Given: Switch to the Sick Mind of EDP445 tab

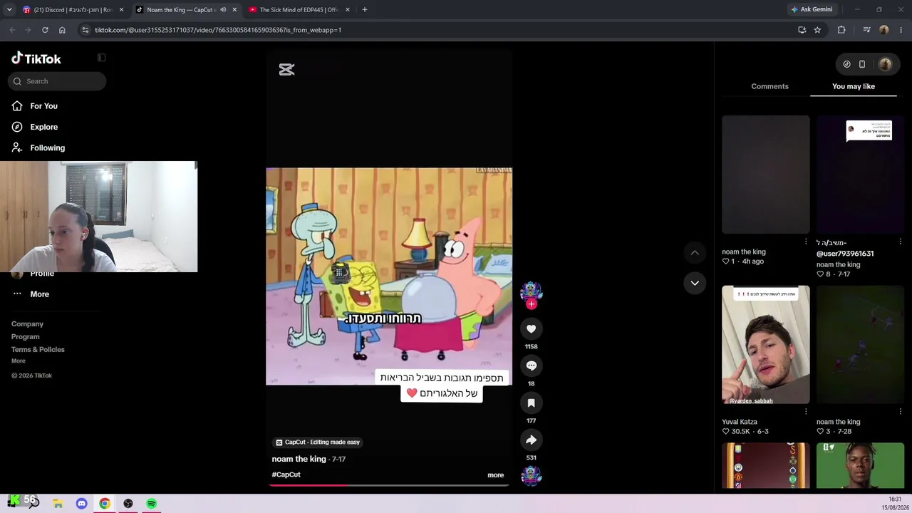Looking at the screenshot, I should click(x=299, y=10).
